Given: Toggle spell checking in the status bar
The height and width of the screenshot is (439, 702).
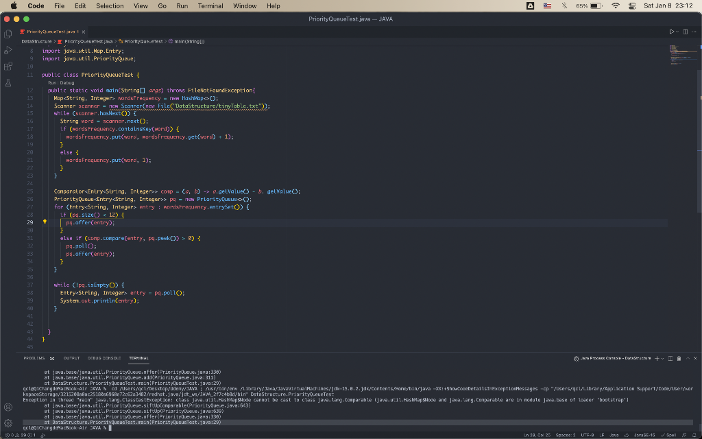Looking at the screenshot, I should click(668, 435).
